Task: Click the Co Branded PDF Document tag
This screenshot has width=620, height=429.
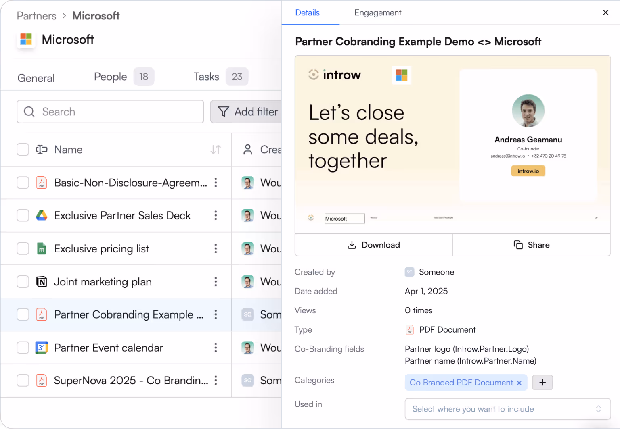Action: coord(461,383)
